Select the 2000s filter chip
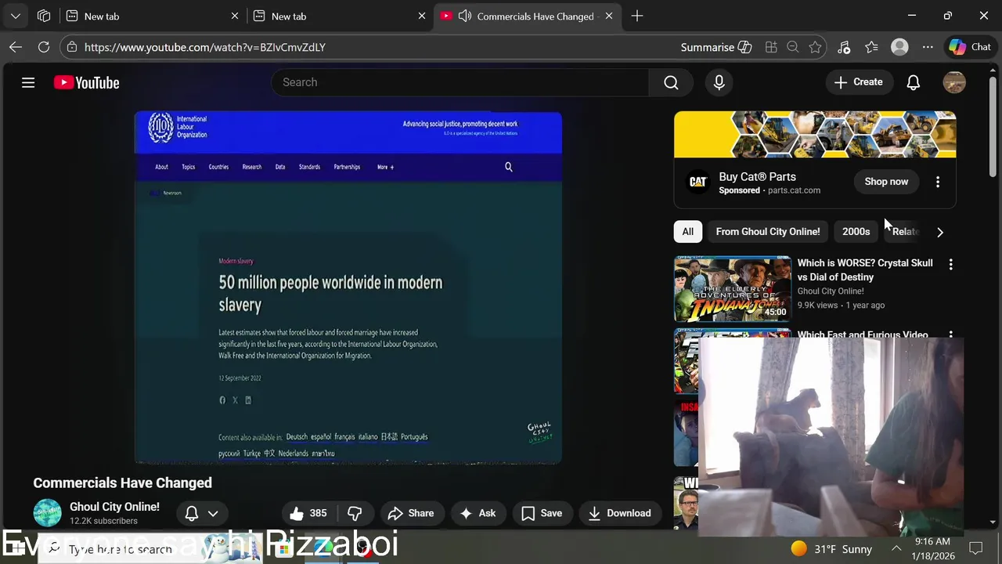 (856, 232)
